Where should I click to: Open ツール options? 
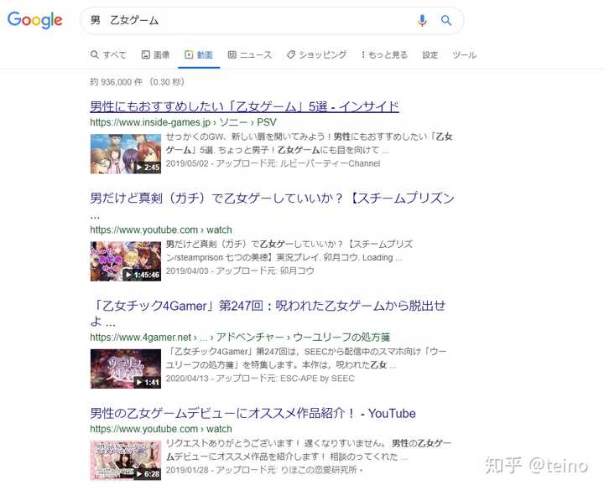[464, 54]
